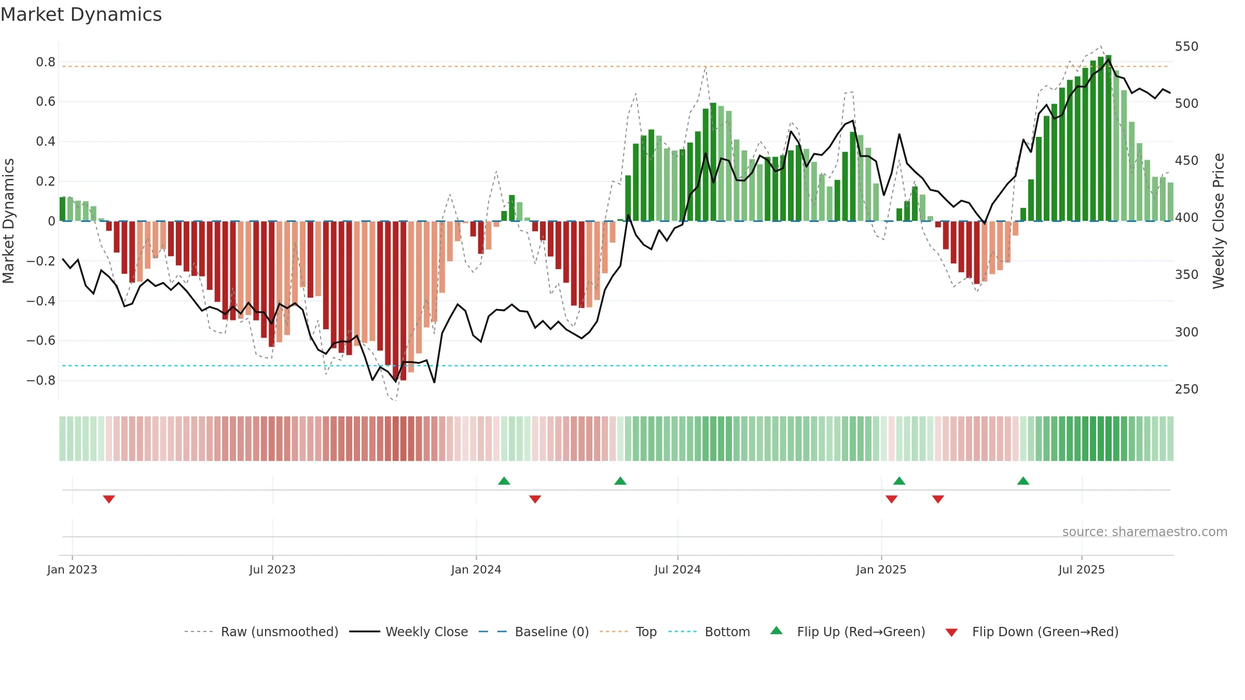Viewport: 1245px width, 700px height.
Task: Click the gray dashed Raw line sample
Action: click(x=199, y=632)
